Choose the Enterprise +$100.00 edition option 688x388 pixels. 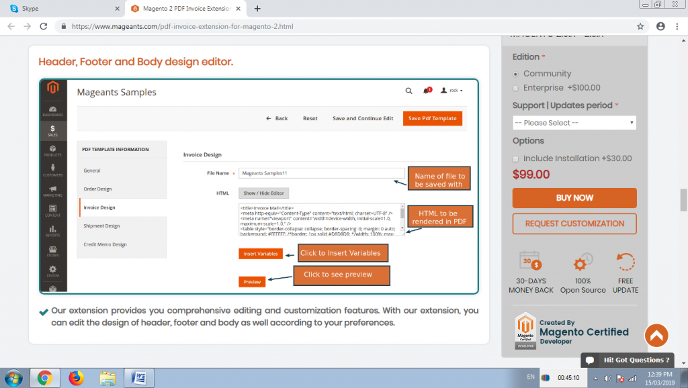(x=515, y=88)
